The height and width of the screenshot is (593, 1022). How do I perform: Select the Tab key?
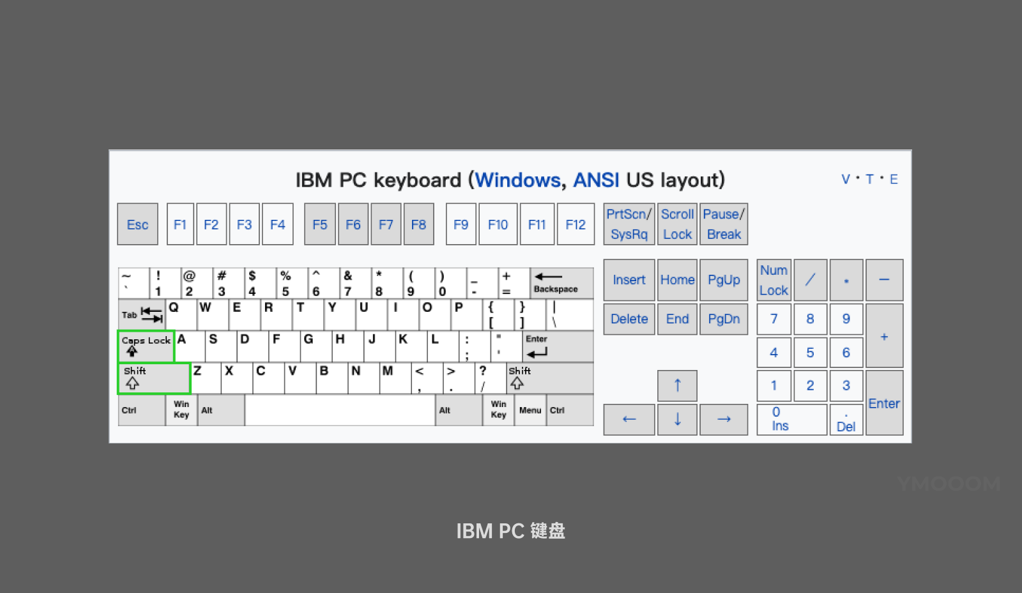142,314
